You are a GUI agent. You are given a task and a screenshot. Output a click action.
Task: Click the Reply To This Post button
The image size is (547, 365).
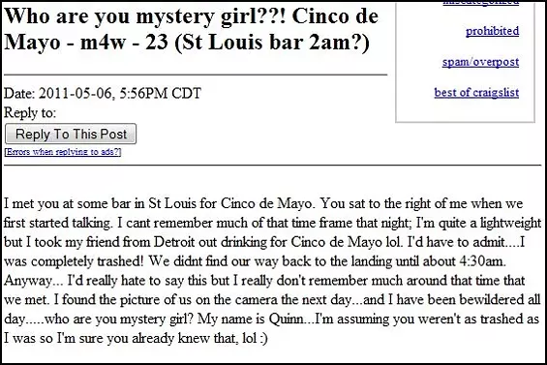tap(71, 134)
